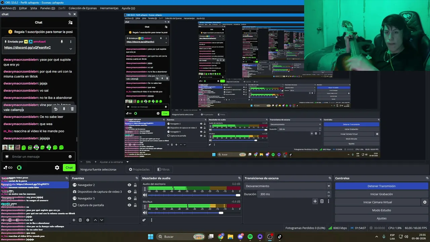430x242 pixels.
Task: Float the chat dock panel
Action: coord(70,14)
